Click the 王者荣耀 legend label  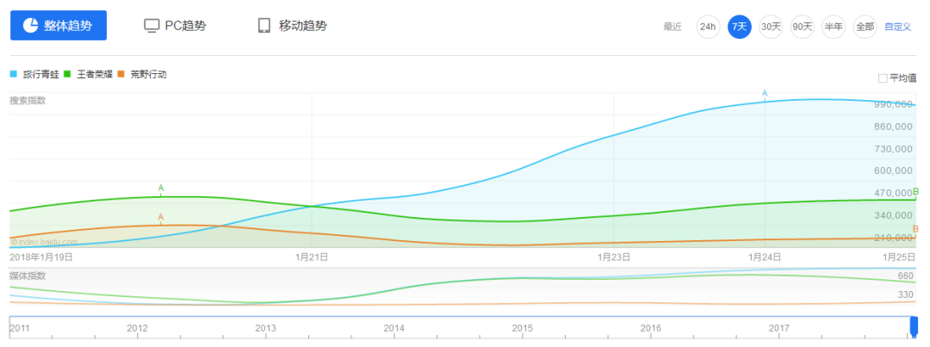click(x=95, y=75)
